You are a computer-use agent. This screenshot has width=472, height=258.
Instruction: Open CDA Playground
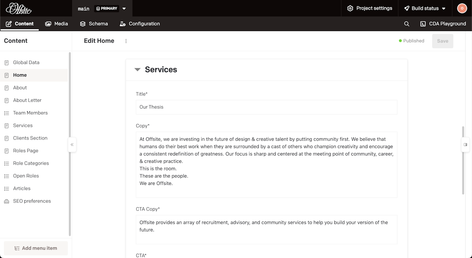pos(443,24)
